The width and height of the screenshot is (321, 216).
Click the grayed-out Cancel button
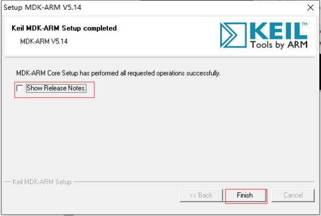point(293,195)
